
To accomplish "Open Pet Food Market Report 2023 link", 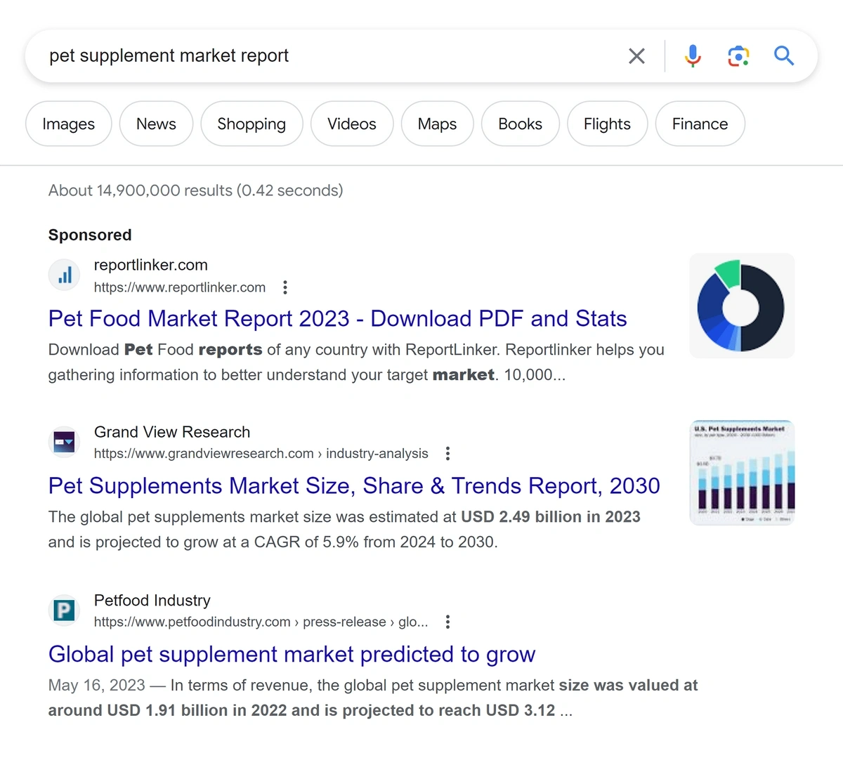I will [337, 319].
